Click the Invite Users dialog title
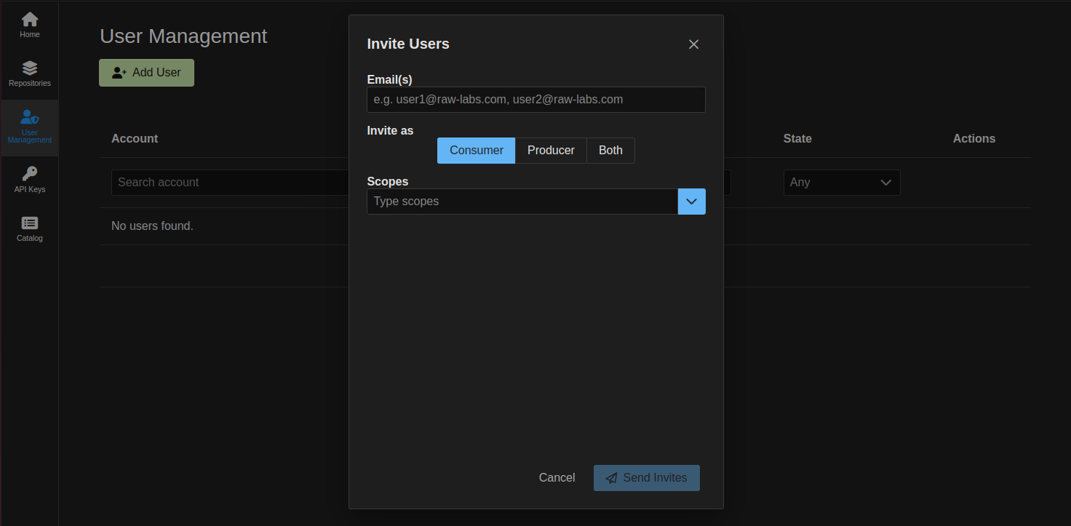The image size is (1071, 526). 408,44
